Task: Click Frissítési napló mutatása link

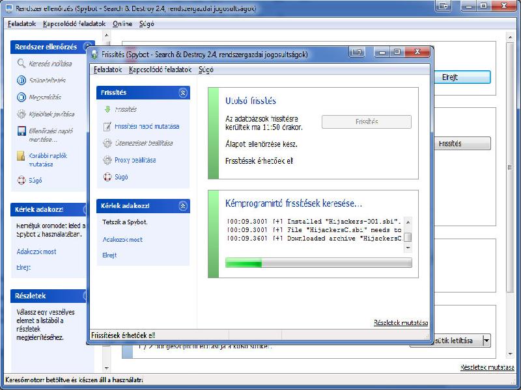Action: [x=147, y=126]
